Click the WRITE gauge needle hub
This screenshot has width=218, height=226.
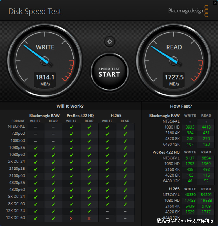click(45, 60)
